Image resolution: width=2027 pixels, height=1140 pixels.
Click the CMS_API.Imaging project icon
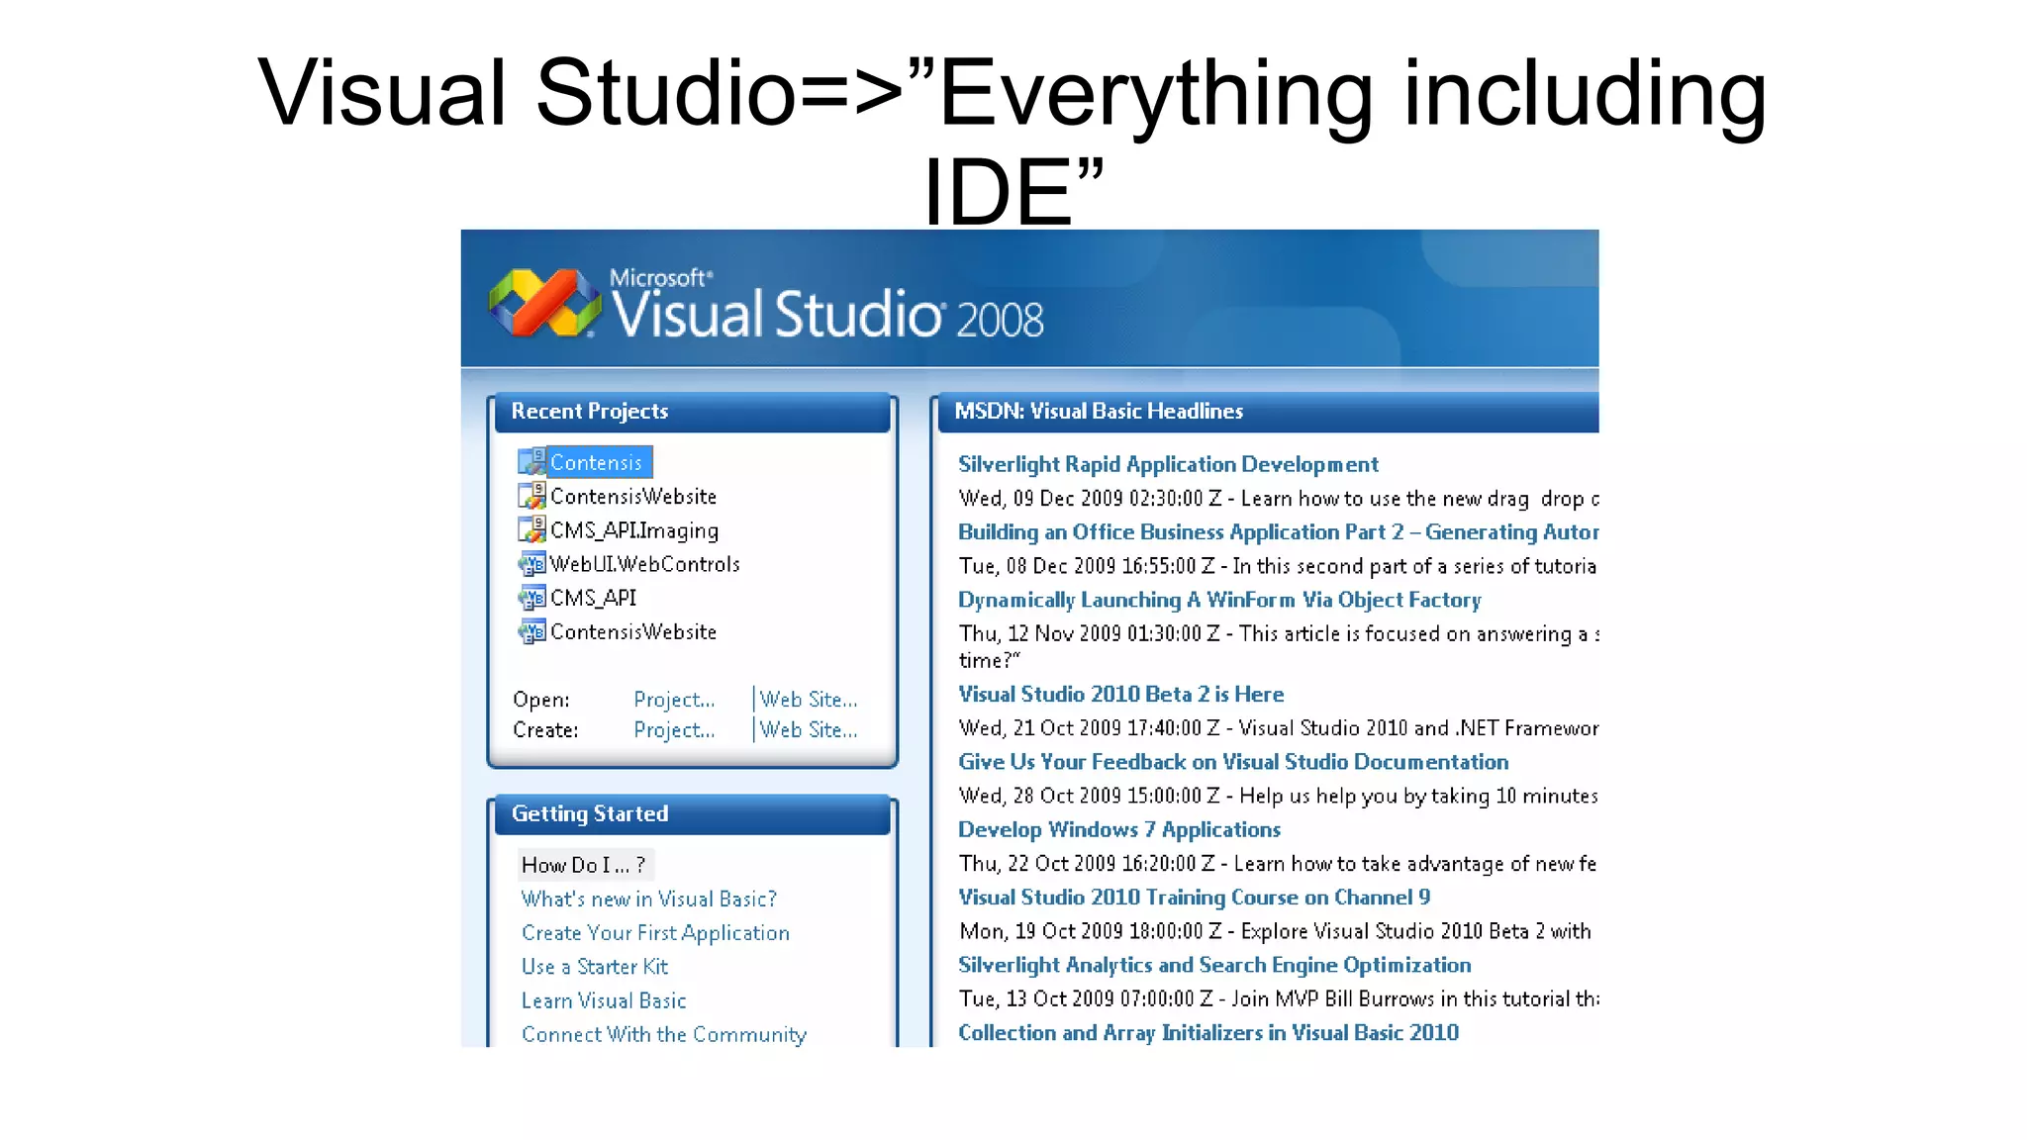point(531,529)
